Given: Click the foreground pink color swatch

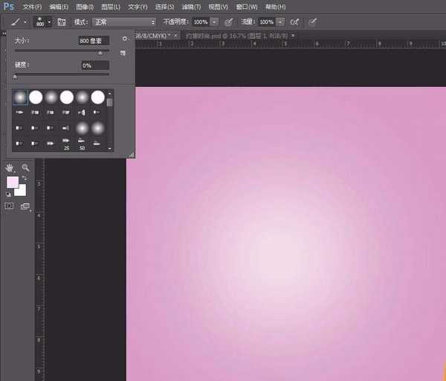Looking at the screenshot, I should 13,182.
